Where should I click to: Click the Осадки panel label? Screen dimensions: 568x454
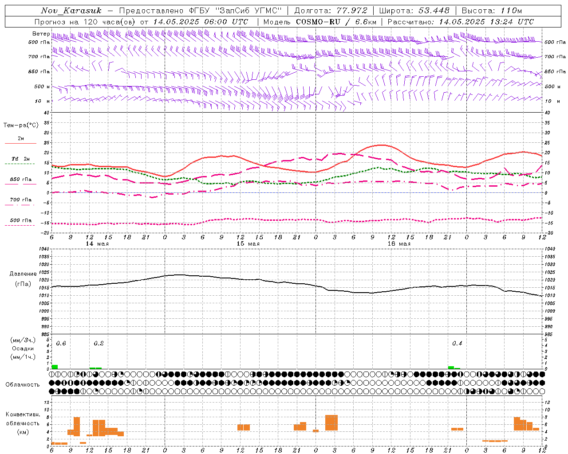pyautogui.click(x=23, y=348)
